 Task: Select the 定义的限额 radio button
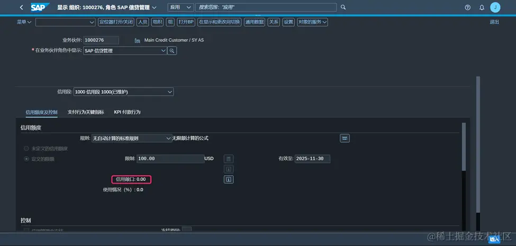point(26,159)
